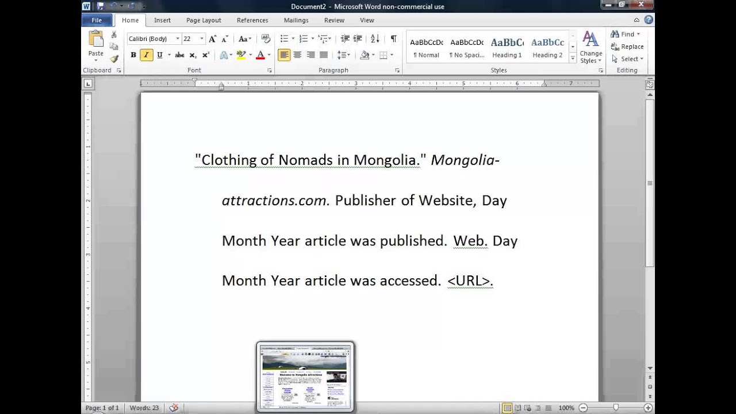Apply the Heading 1 style
This screenshot has height=414, width=736.
pos(507,47)
